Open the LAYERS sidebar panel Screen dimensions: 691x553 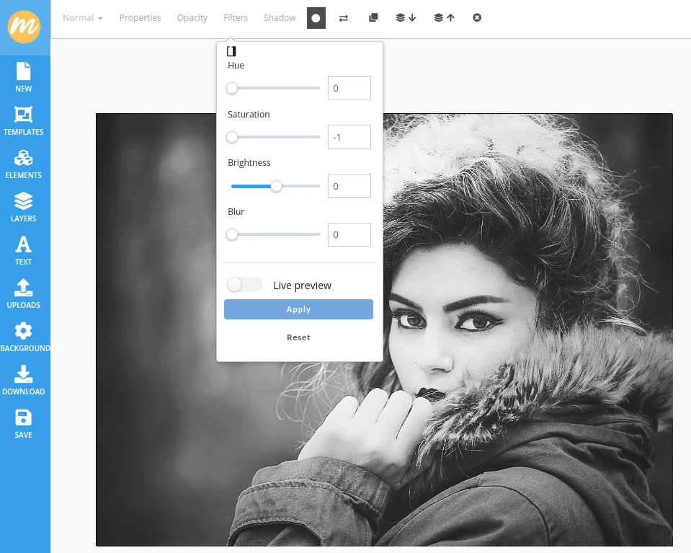click(x=23, y=207)
